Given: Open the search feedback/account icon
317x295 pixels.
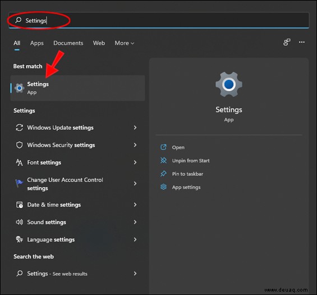Looking at the screenshot, I should pyautogui.click(x=287, y=42).
